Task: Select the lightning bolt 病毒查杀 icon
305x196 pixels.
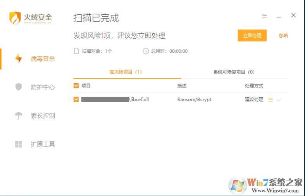Action: click(x=19, y=58)
